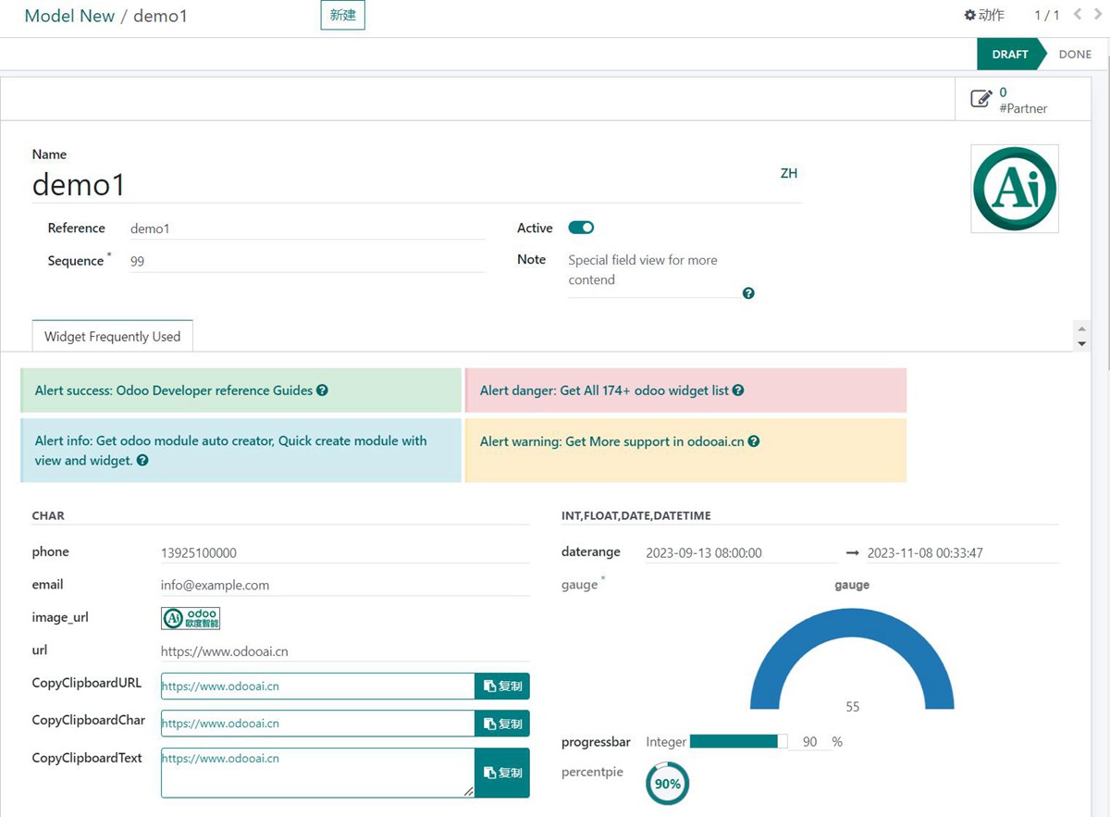Click the odoo badge image_url thumbnail
Screen dimensions: 1110x817
coord(190,617)
